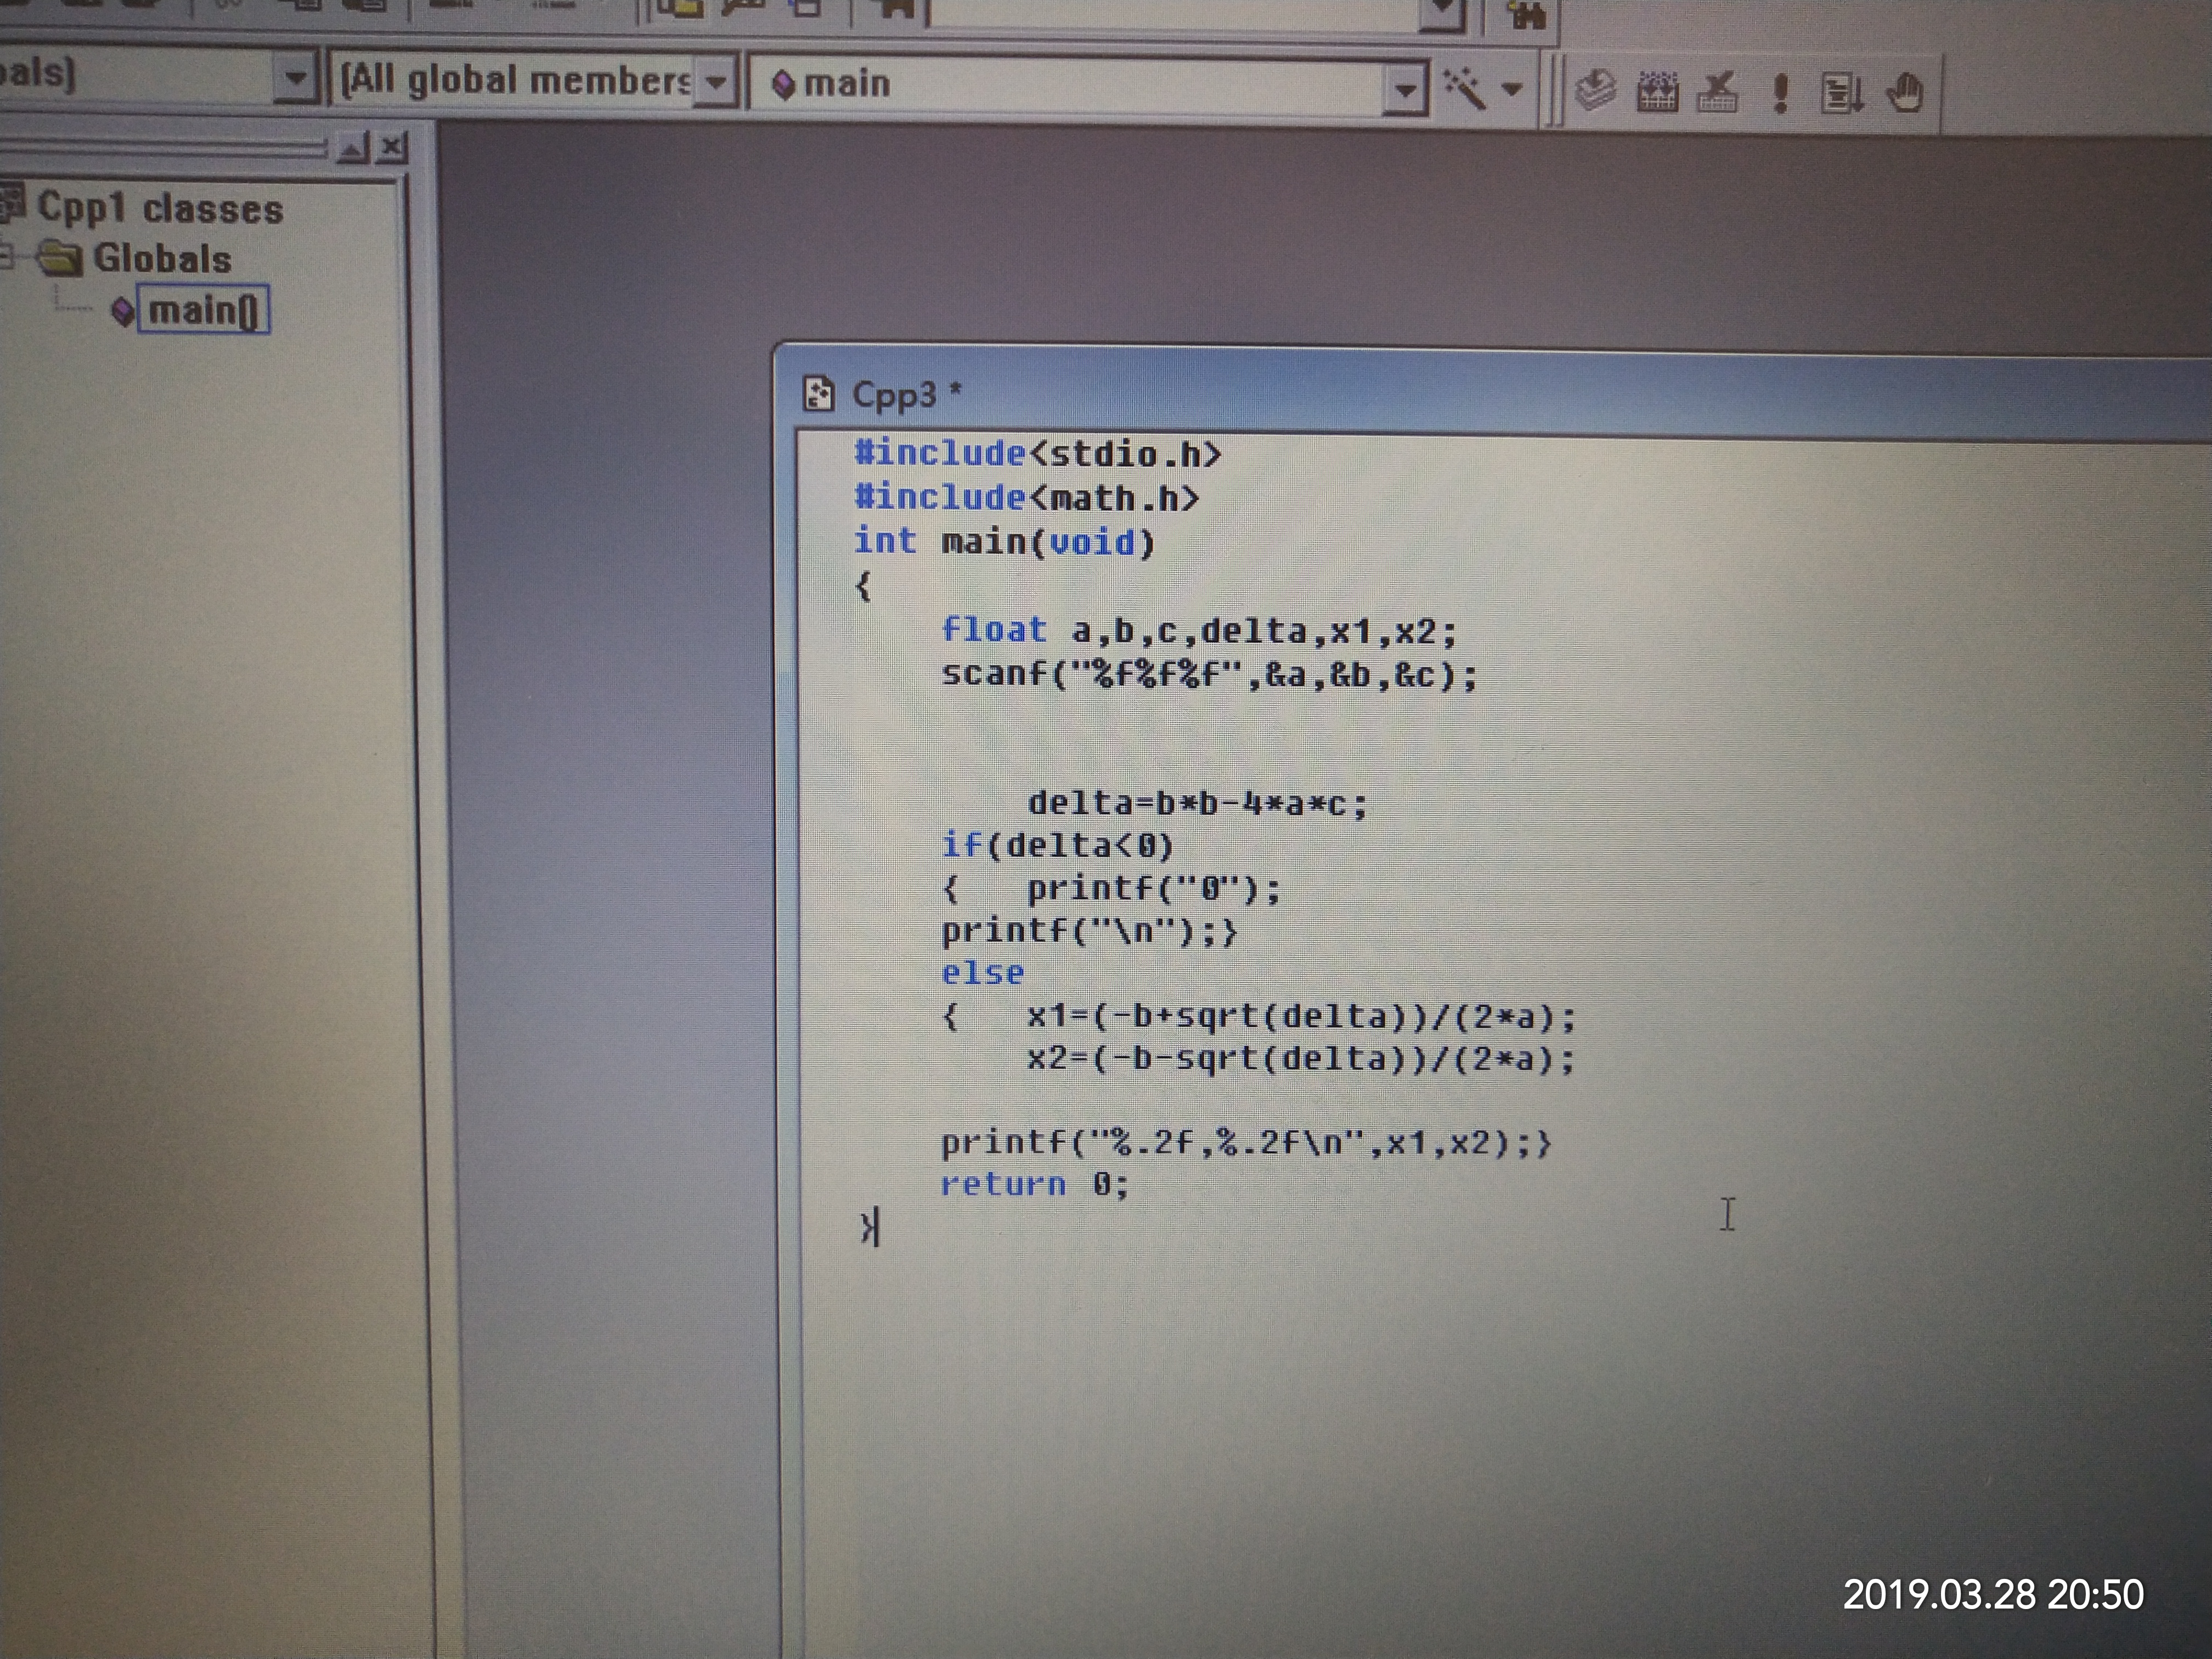Click the 'return 0;' line
This screenshot has height=1659, width=2212.
[1034, 1185]
